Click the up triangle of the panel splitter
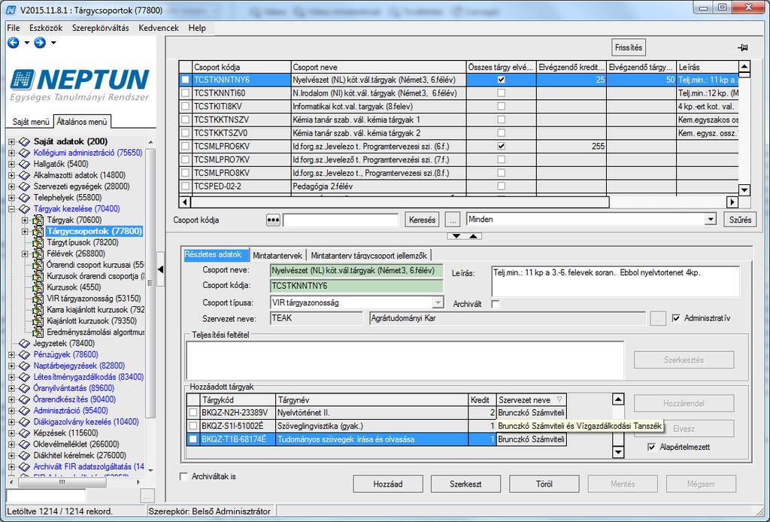This screenshot has width=770, height=522. (473, 236)
